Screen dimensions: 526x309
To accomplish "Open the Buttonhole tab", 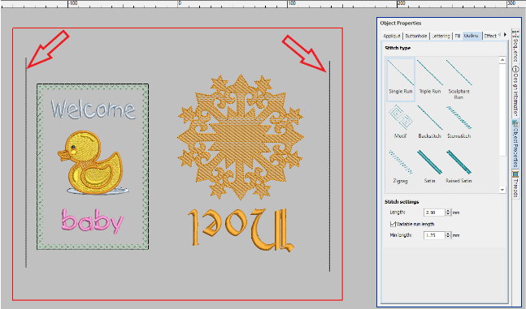I will 416,36.
